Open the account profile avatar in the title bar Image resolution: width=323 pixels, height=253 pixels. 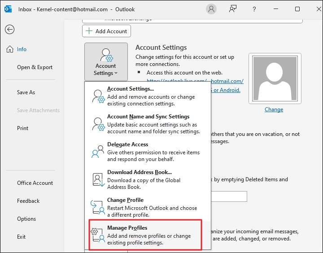[211, 9]
